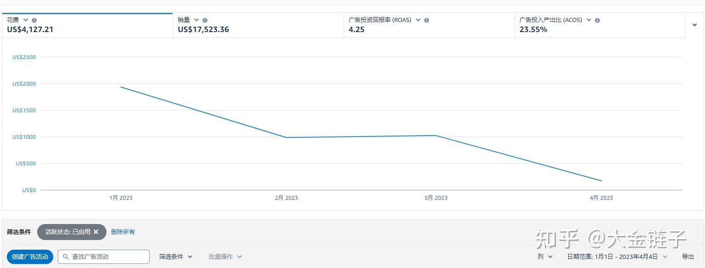Expand the 花费 metric dropdown arrow
The width and height of the screenshot is (705, 268).
point(26,20)
